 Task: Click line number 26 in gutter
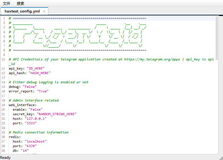(x=3, y=137)
